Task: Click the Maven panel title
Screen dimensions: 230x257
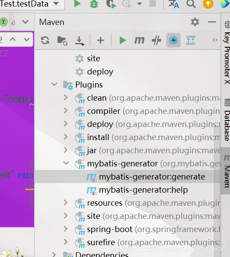Action: [x=52, y=22]
